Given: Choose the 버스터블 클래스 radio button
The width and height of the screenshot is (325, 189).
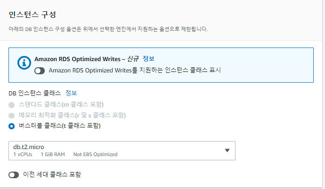Looking at the screenshot, I should pos(12,126).
